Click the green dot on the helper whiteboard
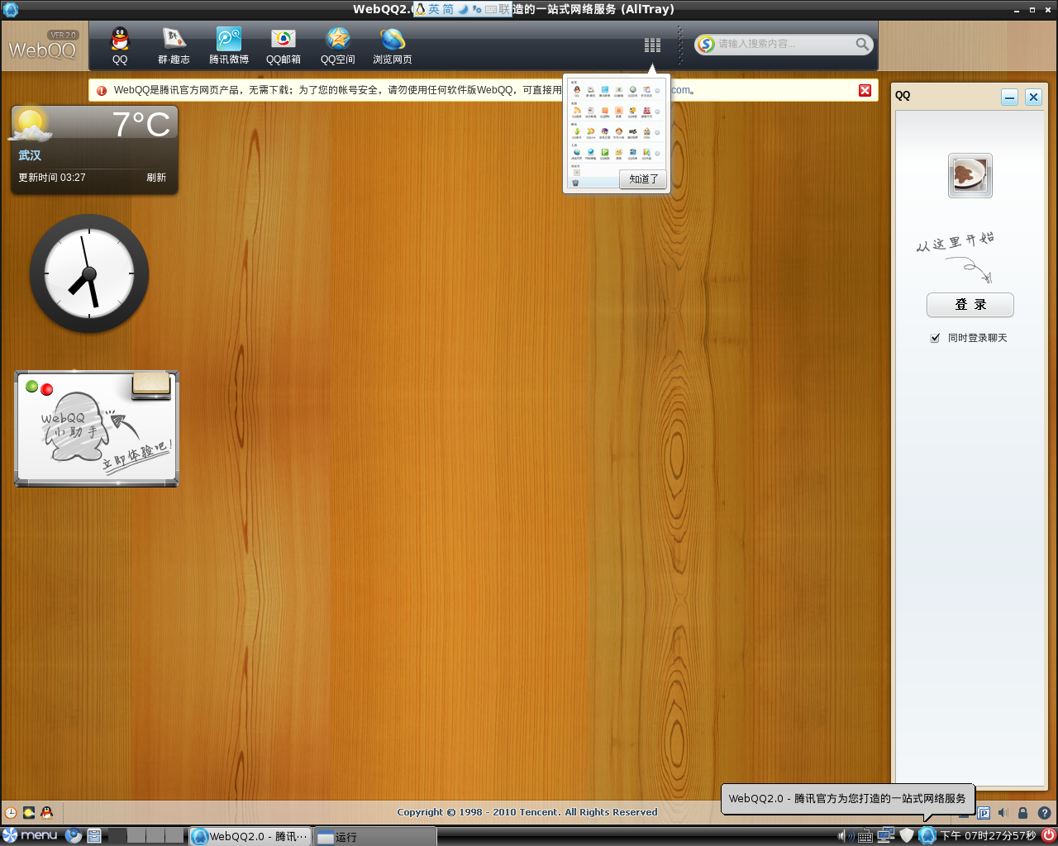The image size is (1058, 846). pyautogui.click(x=32, y=386)
